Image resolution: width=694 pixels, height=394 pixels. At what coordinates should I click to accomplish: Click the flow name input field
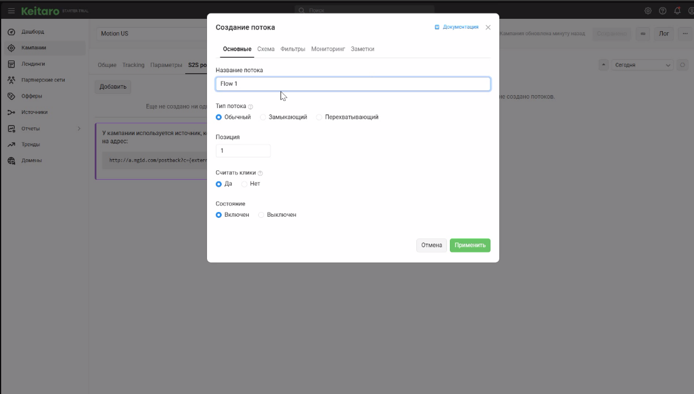[x=353, y=84]
